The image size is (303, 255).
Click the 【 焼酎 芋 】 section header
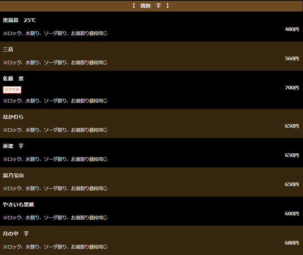151,6
